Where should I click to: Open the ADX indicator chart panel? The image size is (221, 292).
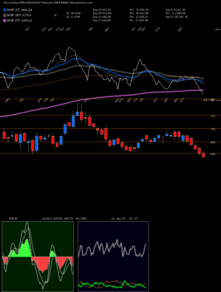pos(113,257)
